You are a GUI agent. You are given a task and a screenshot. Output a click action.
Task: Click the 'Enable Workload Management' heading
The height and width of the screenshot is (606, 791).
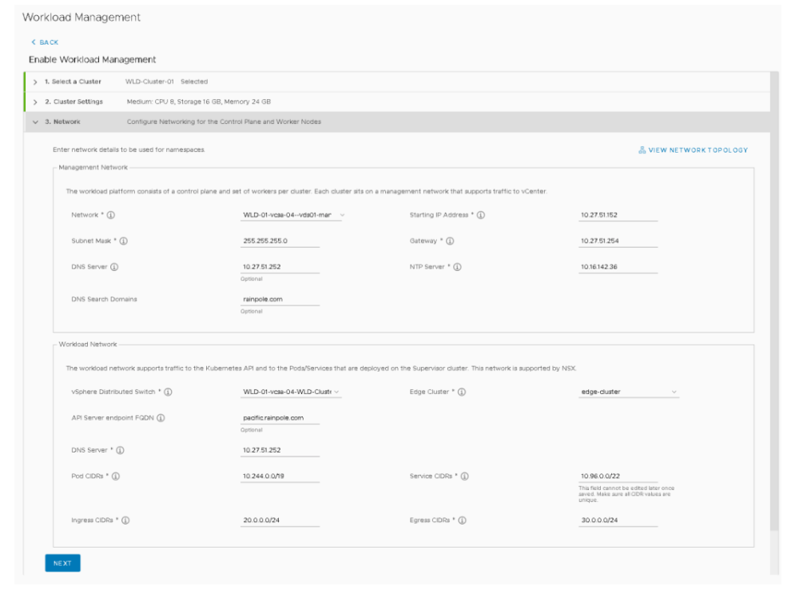click(x=93, y=59)
